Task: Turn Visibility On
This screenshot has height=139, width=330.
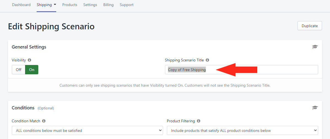Action: [x=32, y=70]
